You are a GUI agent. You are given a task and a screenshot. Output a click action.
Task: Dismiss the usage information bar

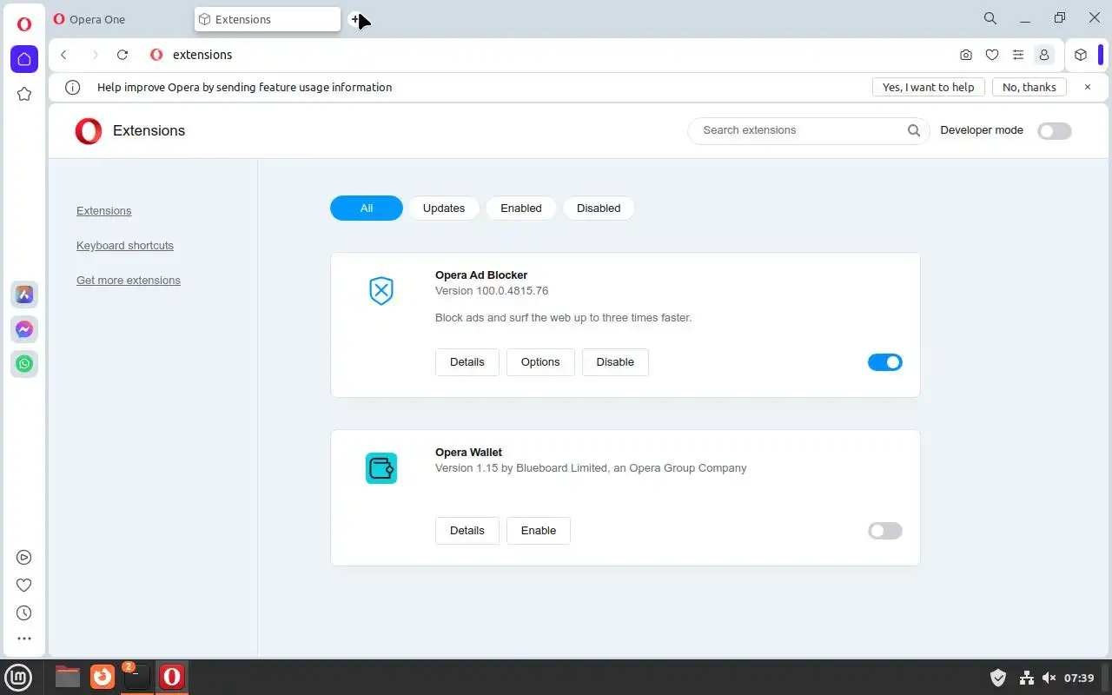point(1087,87)
